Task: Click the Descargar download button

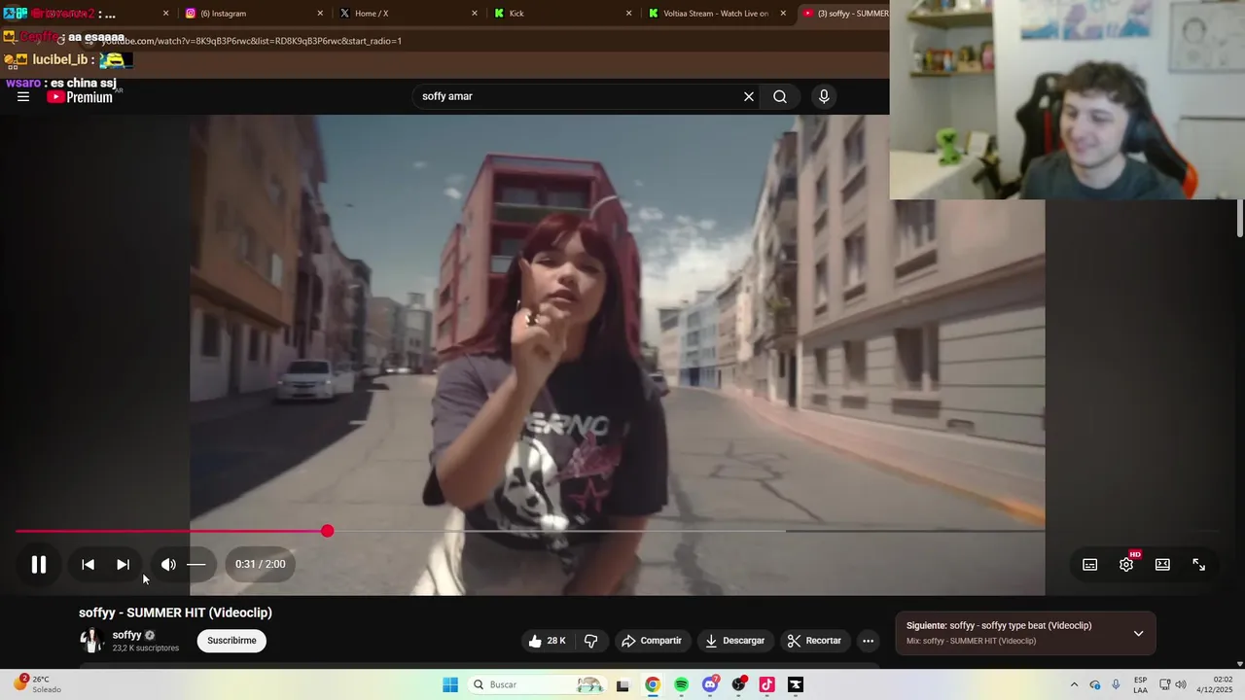Action: tap(735, 641)
